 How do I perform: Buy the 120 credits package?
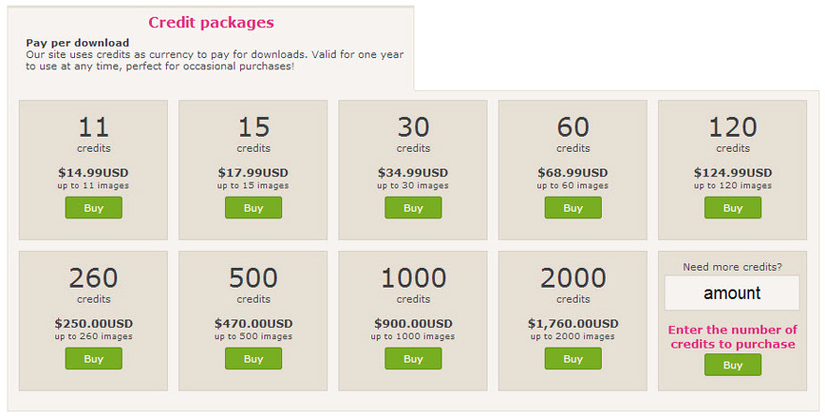pyautogui.click(x=732, y=208)
